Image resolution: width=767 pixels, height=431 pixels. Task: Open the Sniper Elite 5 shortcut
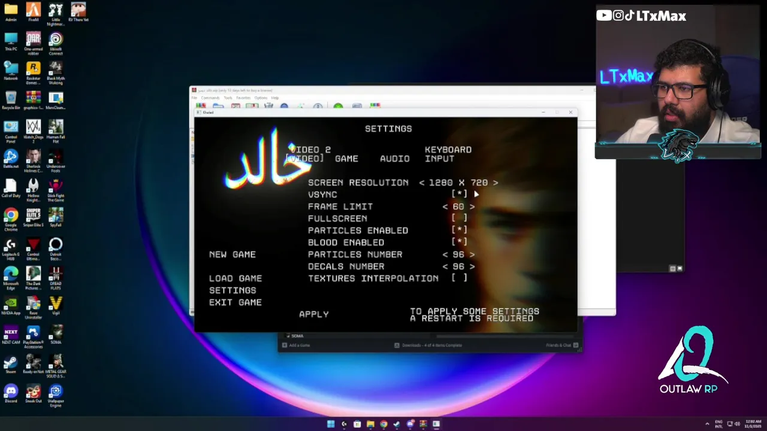tap(33, 217)
